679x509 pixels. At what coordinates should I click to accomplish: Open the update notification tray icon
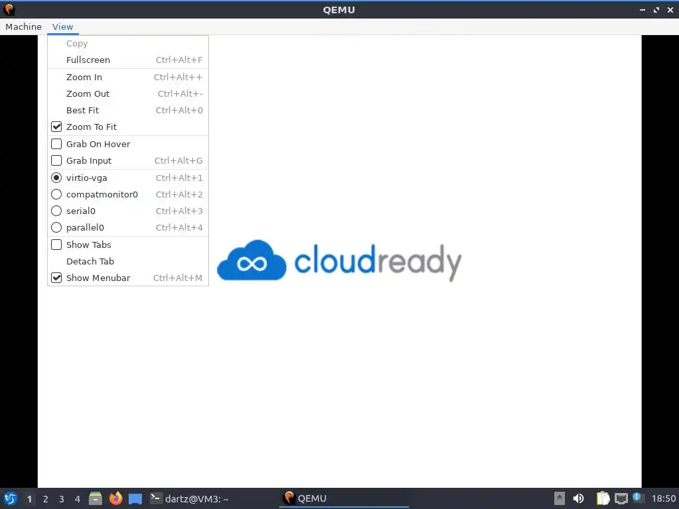point(637,497)
